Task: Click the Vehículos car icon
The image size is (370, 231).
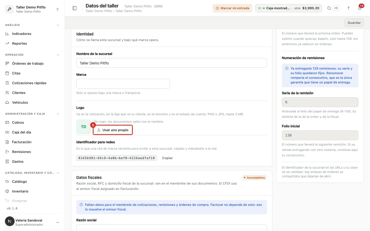Action: tap(7, 102)
